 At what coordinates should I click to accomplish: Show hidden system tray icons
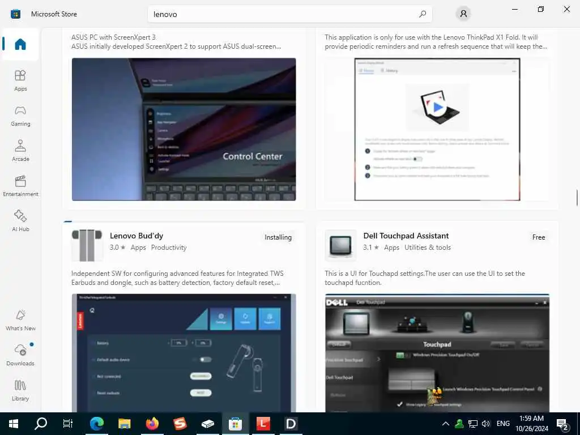tap(446, 424)
